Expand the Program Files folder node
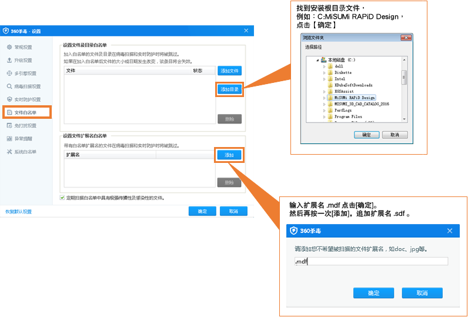Image resolution: width=468 pixels, height=317 pixels. point(324,116)
